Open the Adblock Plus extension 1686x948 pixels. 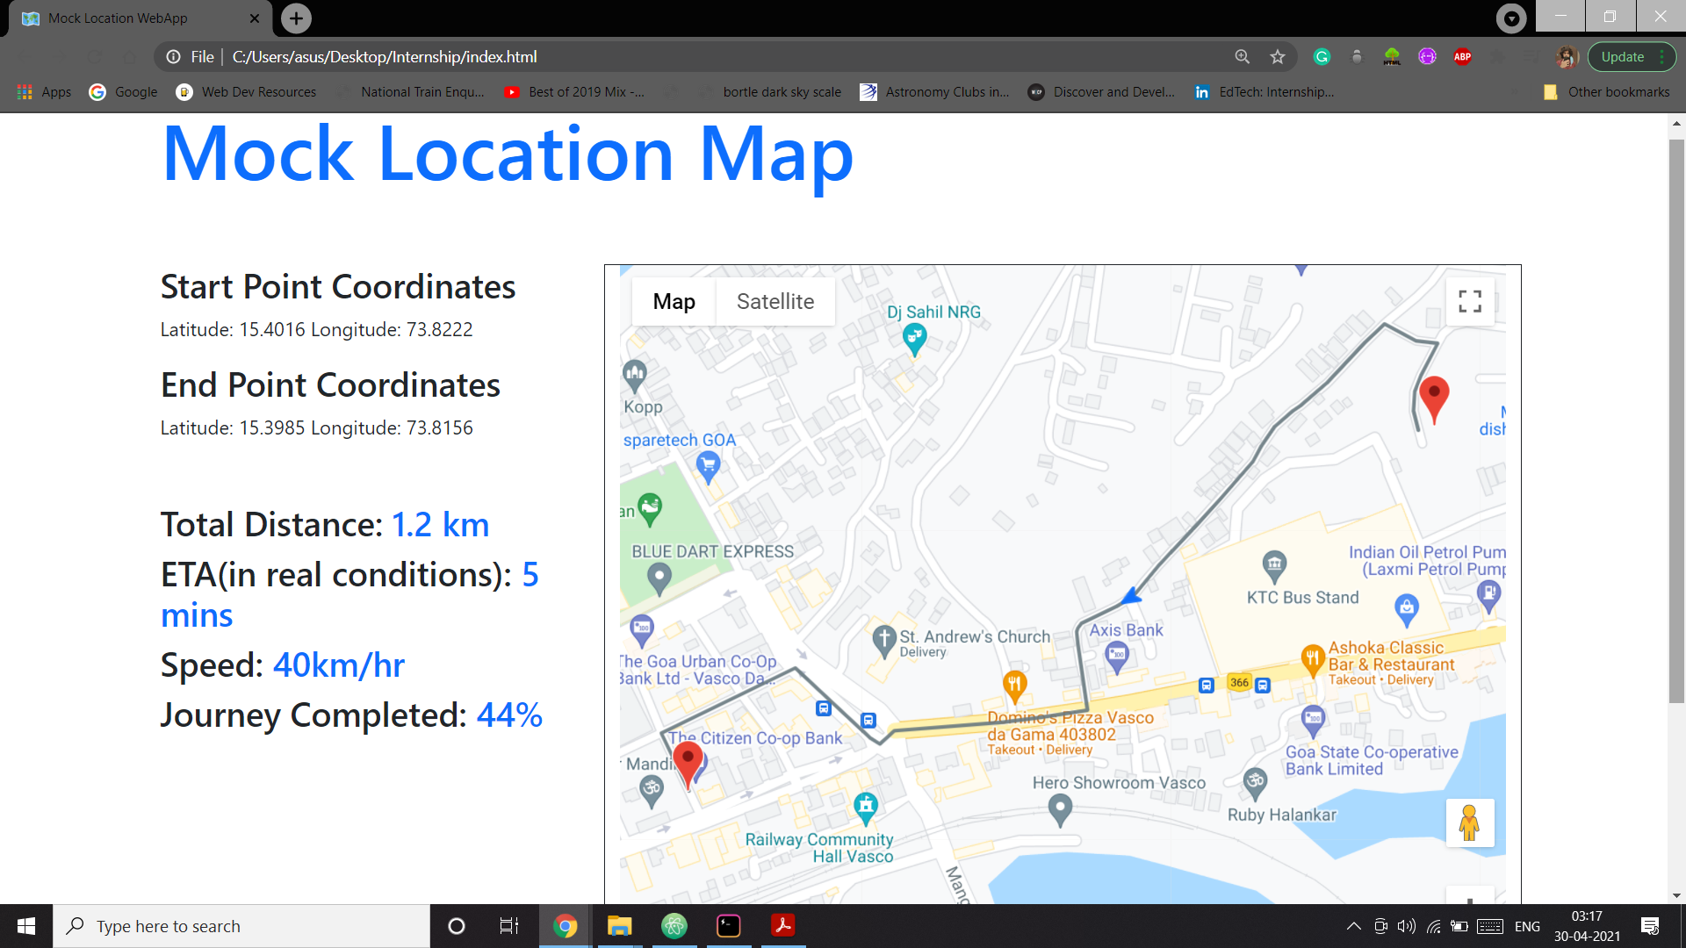pyautogui.click(x=1463, y=56)
